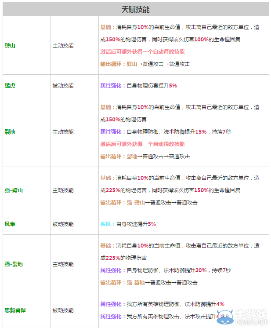Click 主动技能 in the 劈山 row
The width and height of the screenshot is (271, 328).
(63, 46)
